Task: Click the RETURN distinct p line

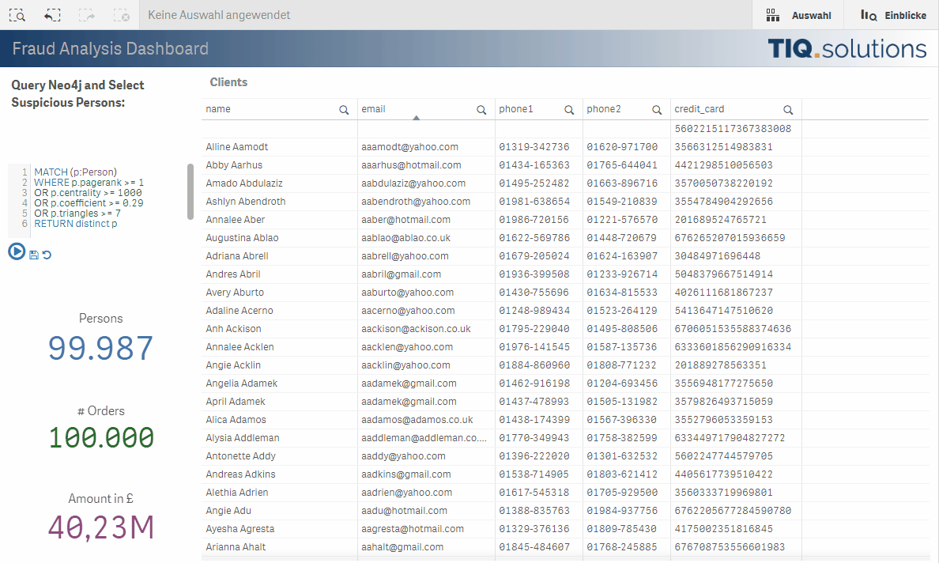Action: (75, 224)
